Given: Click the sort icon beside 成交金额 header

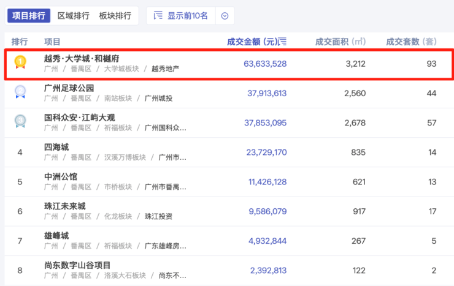Looking at the screenshot, I should 282,42.
